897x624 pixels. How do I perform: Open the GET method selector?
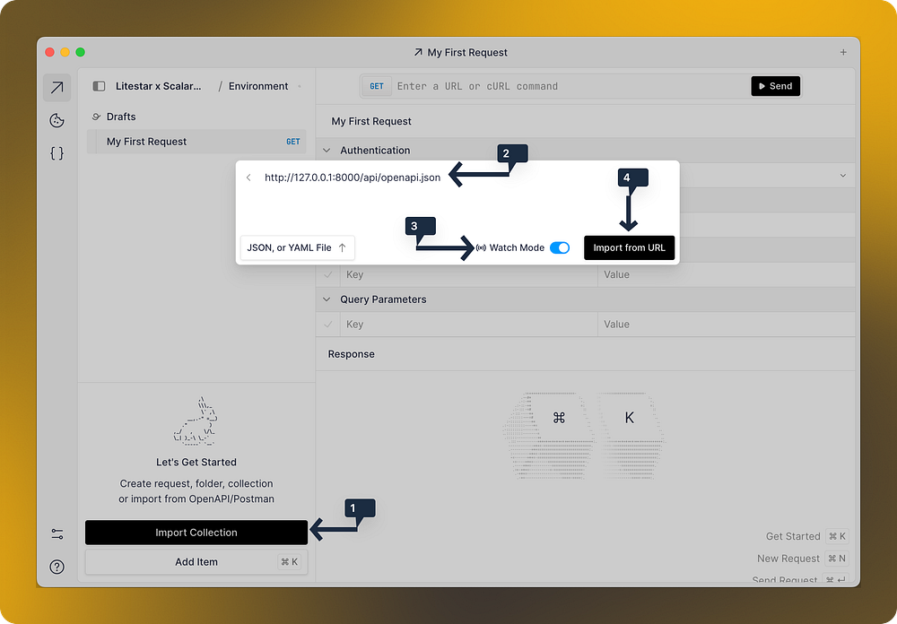(x=377, y=86)
